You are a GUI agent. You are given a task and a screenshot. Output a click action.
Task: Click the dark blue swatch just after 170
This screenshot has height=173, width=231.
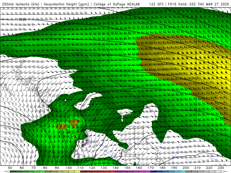(154, 172)
